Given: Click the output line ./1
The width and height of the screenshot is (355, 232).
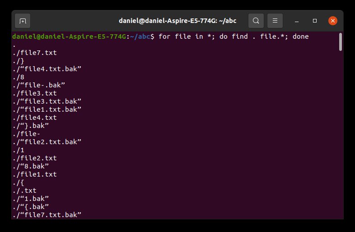Looking at the screenshot, I should pyautogui.click(x=19, y=150).
